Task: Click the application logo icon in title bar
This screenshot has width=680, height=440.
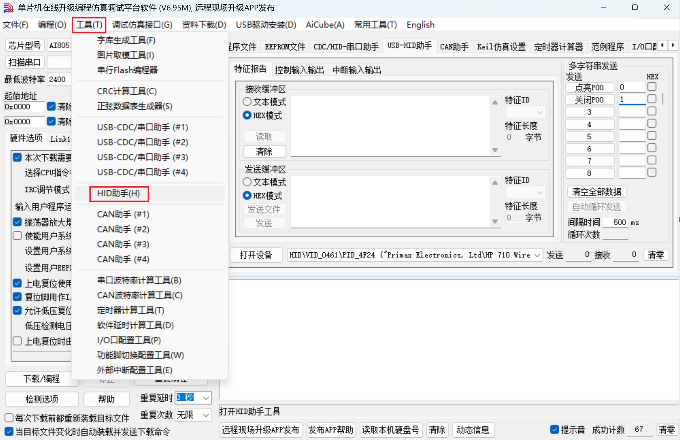Action: [x=8, y=8]
